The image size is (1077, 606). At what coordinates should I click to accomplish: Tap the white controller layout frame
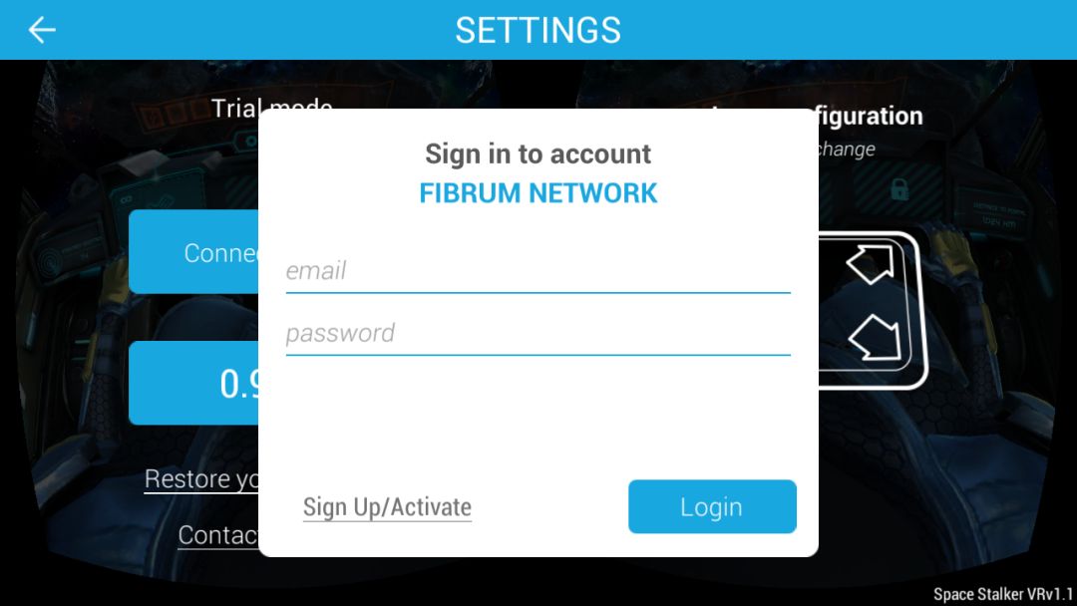873,310
